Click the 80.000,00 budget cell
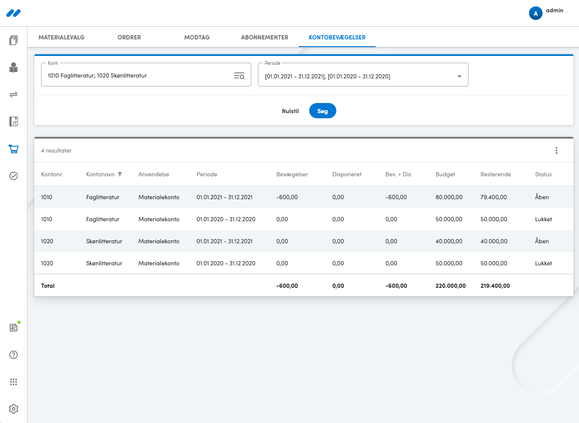Viewport: 579px width, 423px height. click(449, 197)
